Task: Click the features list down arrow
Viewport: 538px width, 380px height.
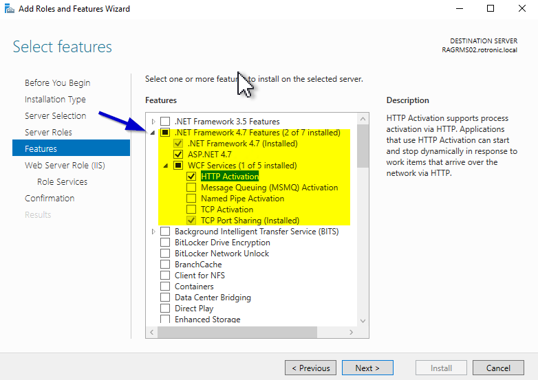Action: coord(363,321)
